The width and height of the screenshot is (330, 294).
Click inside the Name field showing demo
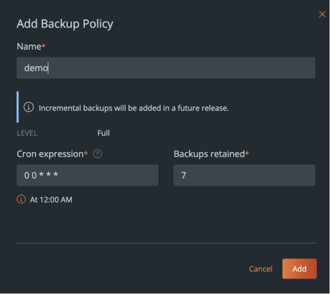(166, 68)
